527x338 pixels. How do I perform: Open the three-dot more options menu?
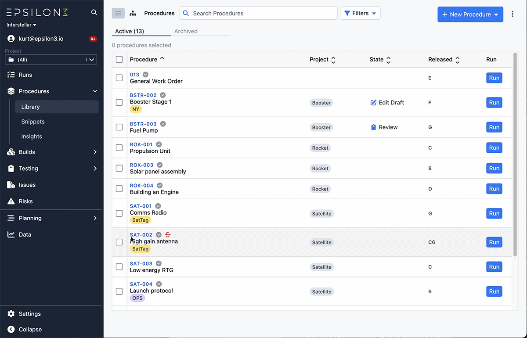click(513, 14)
